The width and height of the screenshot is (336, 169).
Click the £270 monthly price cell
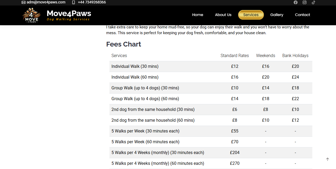click(234, 163)
